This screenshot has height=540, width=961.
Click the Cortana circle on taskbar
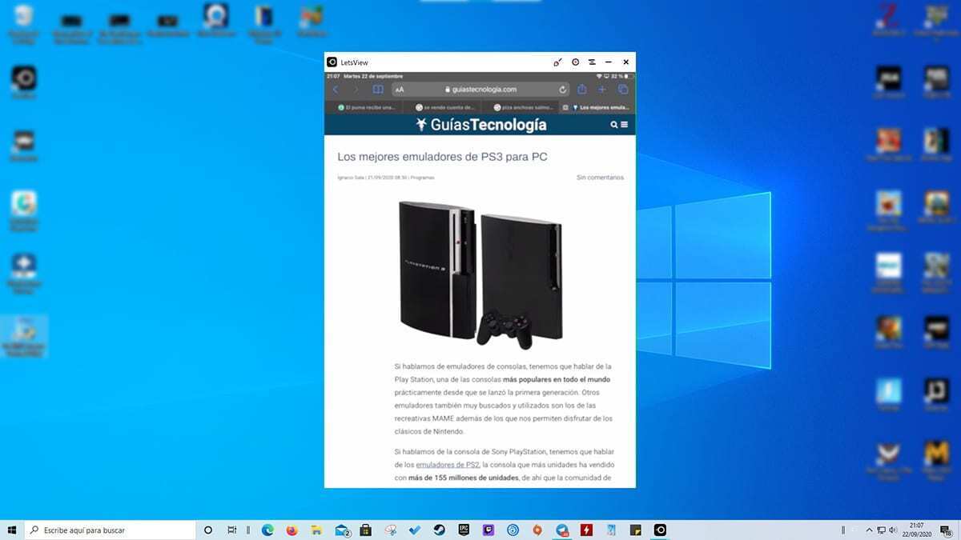pyautogui.click(x=208, y=530)
